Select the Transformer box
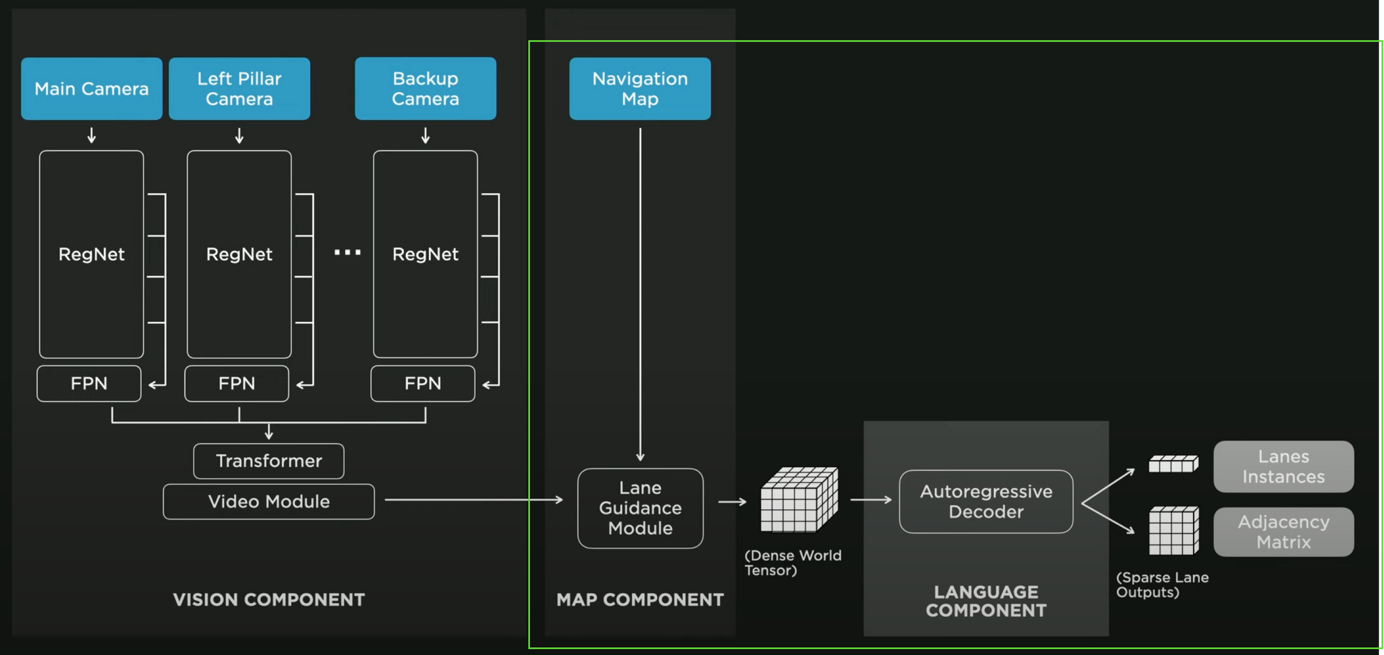Screen dimensions: 1384x655 point(269,461)
